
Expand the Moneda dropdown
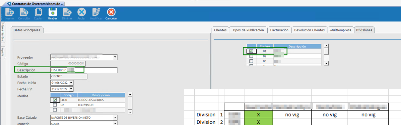(x=115, y=123)
